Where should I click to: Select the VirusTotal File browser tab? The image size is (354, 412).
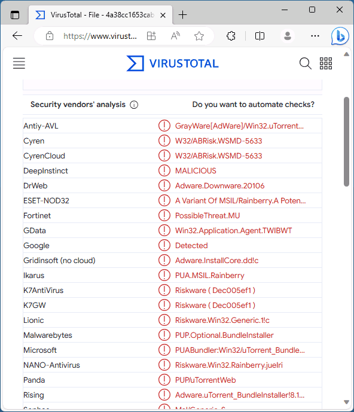point(100,15)
